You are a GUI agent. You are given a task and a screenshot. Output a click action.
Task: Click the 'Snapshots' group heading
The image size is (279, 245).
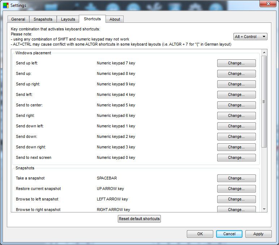tap(25, 168)
